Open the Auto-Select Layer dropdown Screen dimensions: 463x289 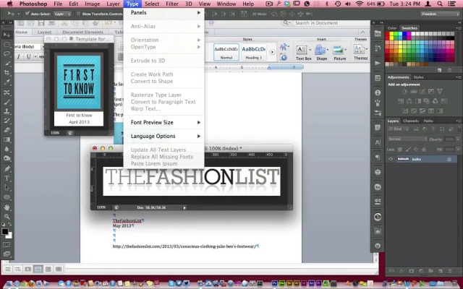62,14
